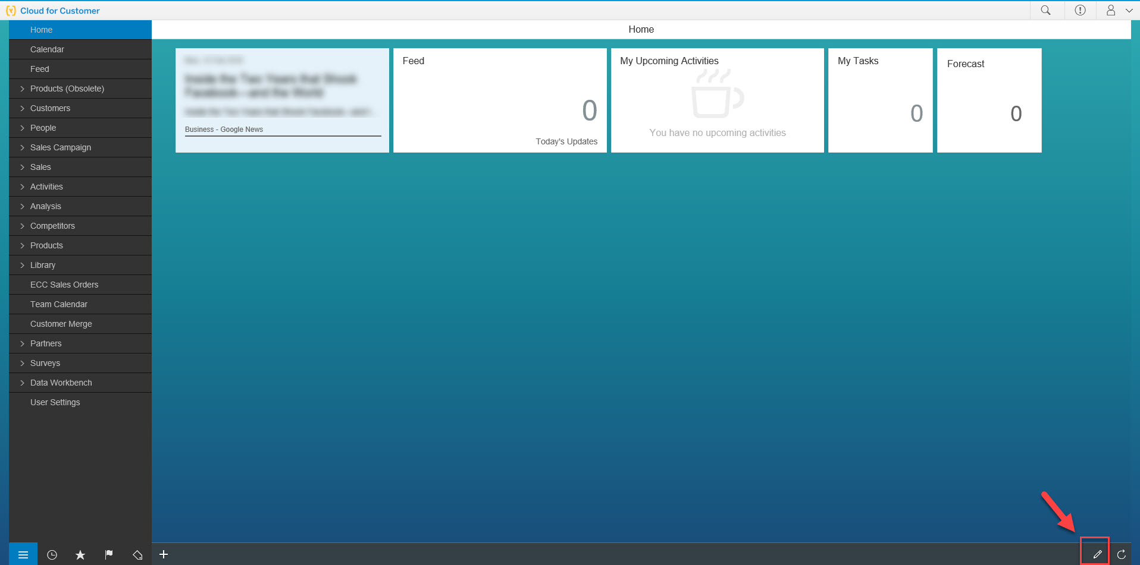Expand the Sales Campaign chevron

point(23,147)
